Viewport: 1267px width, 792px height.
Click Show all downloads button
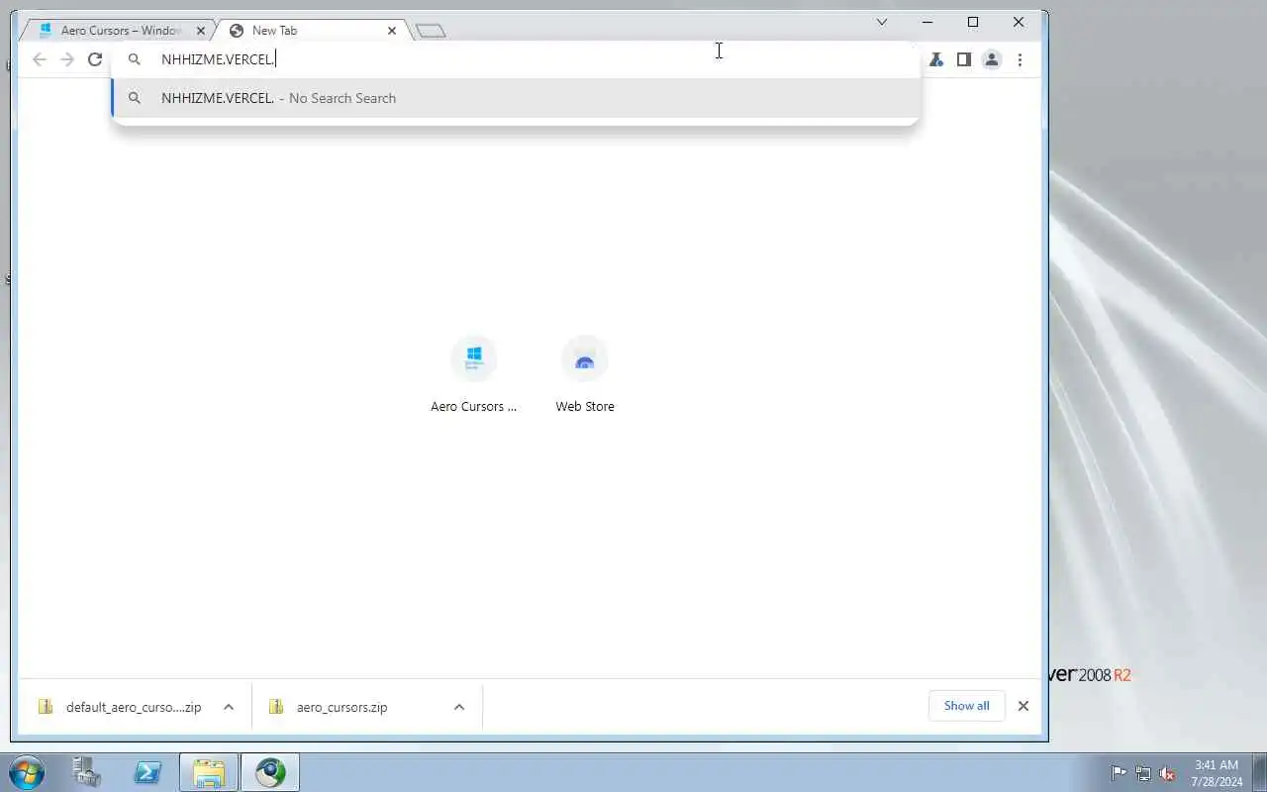pyautogui.click(x=967, y=706)
